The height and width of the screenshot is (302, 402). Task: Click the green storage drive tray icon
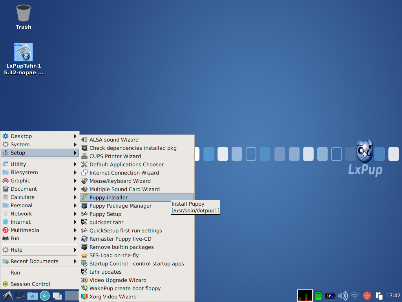[318, 296]
